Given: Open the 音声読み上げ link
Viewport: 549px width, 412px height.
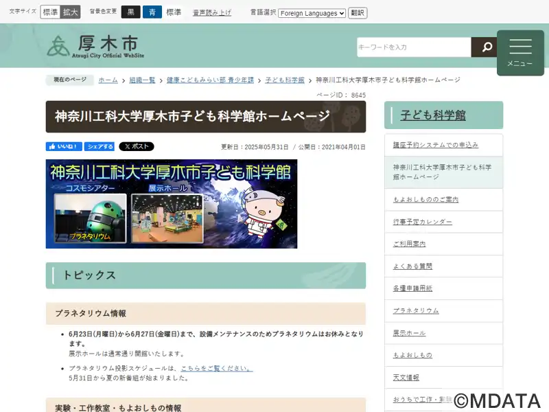Looking at the screenshot, I should [212, 12].
